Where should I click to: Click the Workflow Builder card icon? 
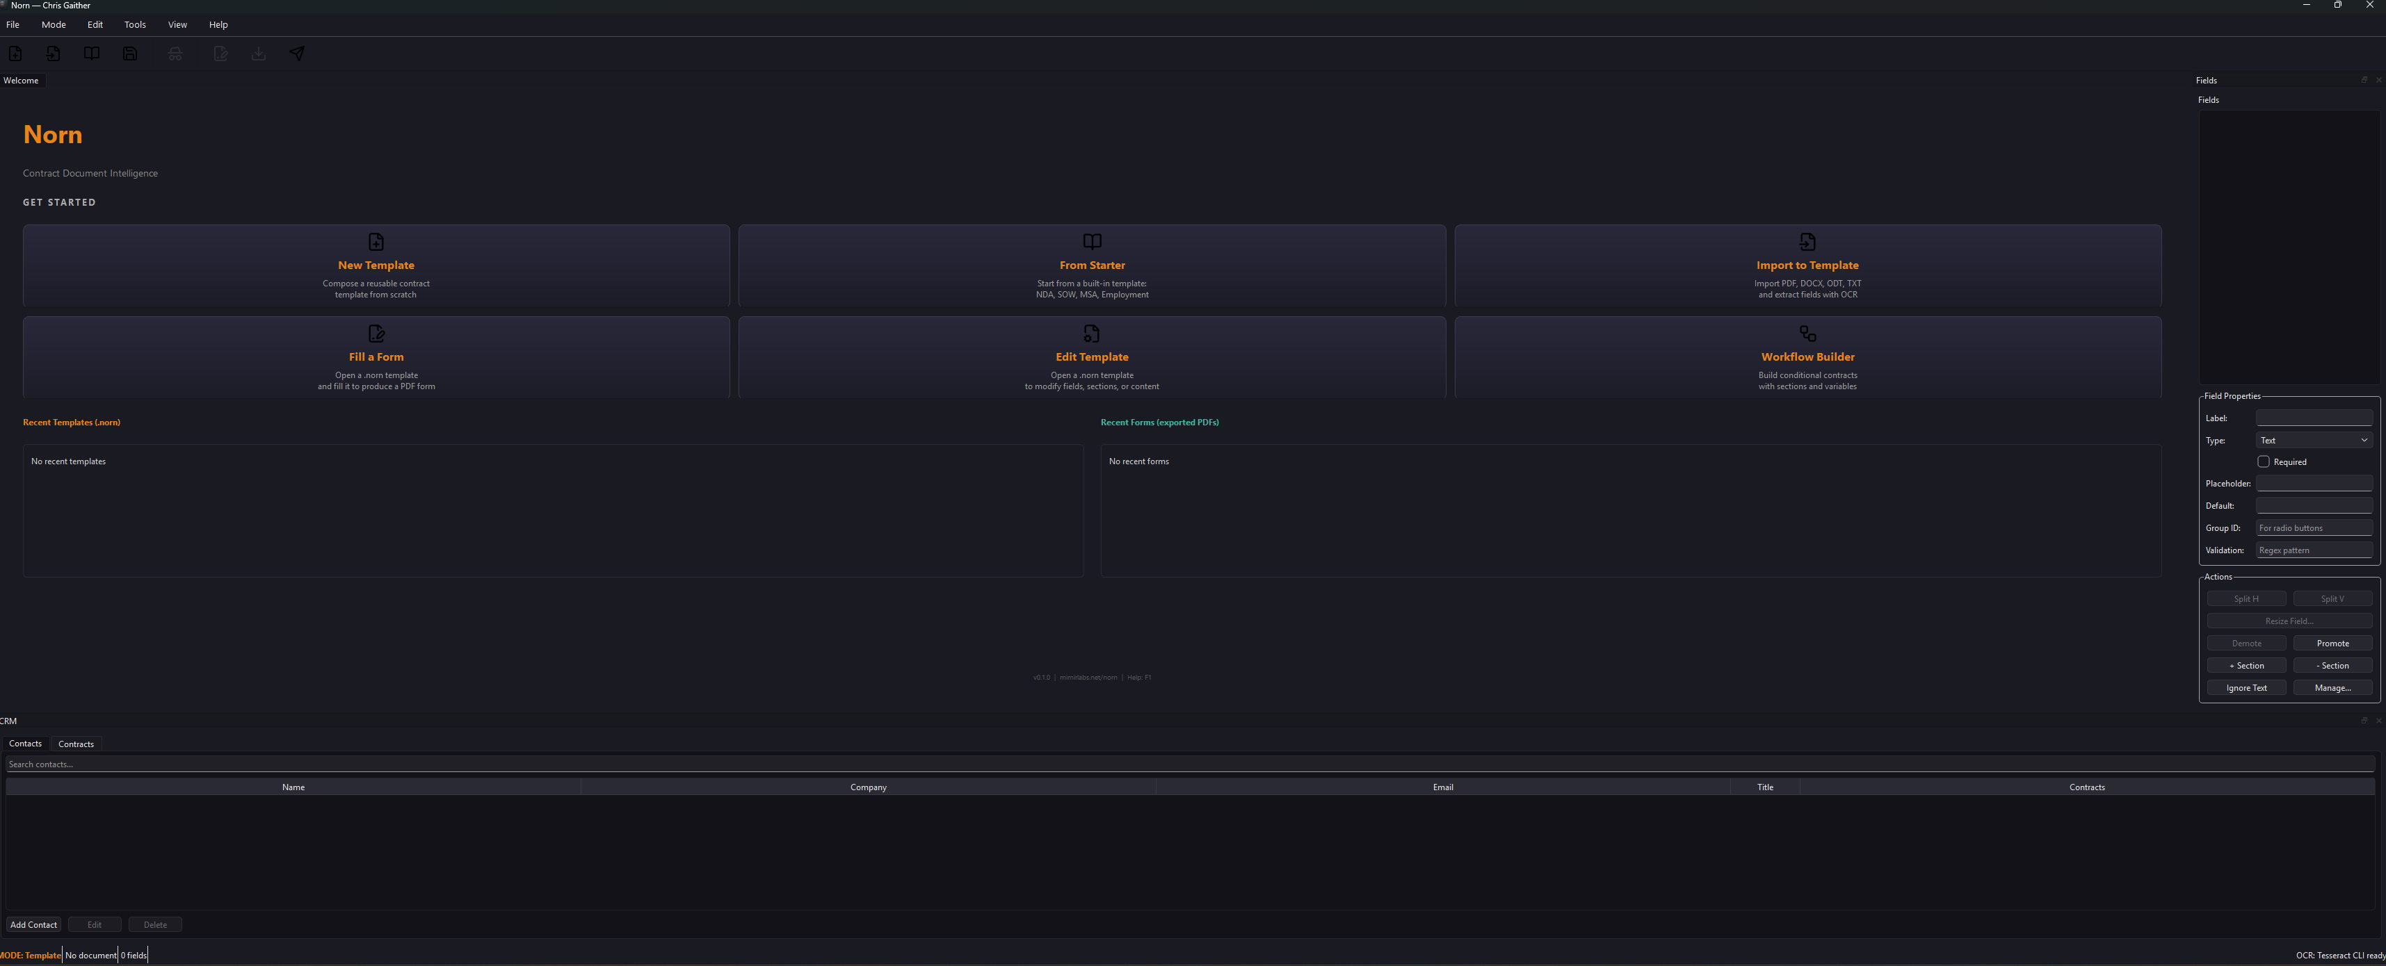coord(1807,333)
